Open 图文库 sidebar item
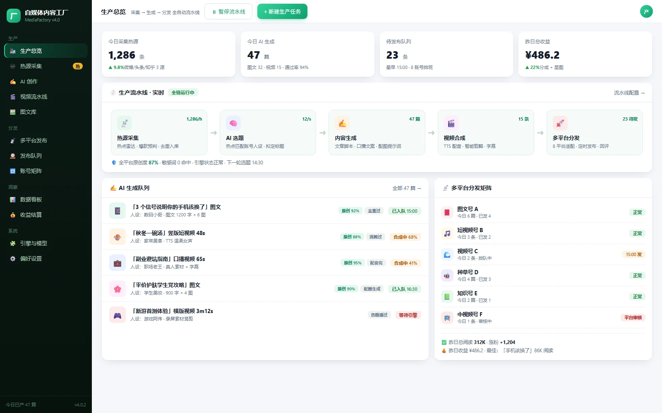 46,112
